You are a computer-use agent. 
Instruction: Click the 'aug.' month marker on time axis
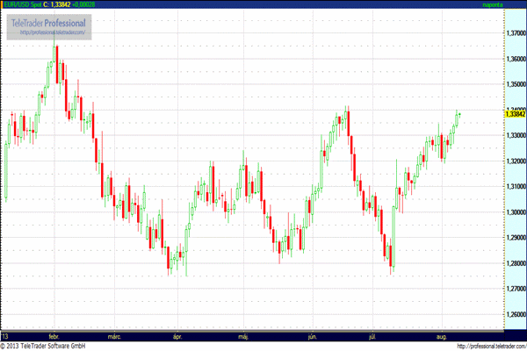point(443,336)
